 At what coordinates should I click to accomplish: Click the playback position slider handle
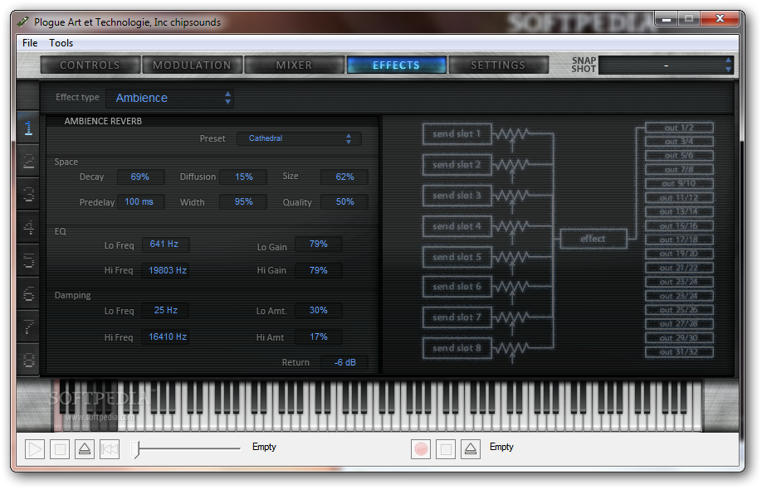tap(137, 449)
